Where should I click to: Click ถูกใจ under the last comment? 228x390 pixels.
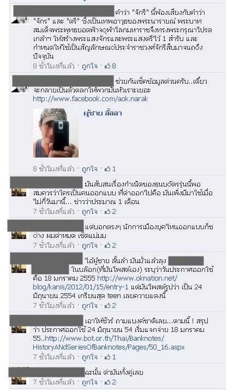89,382
